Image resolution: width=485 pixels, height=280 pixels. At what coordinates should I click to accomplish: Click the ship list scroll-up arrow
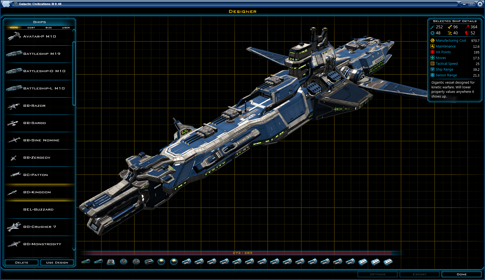74,31
